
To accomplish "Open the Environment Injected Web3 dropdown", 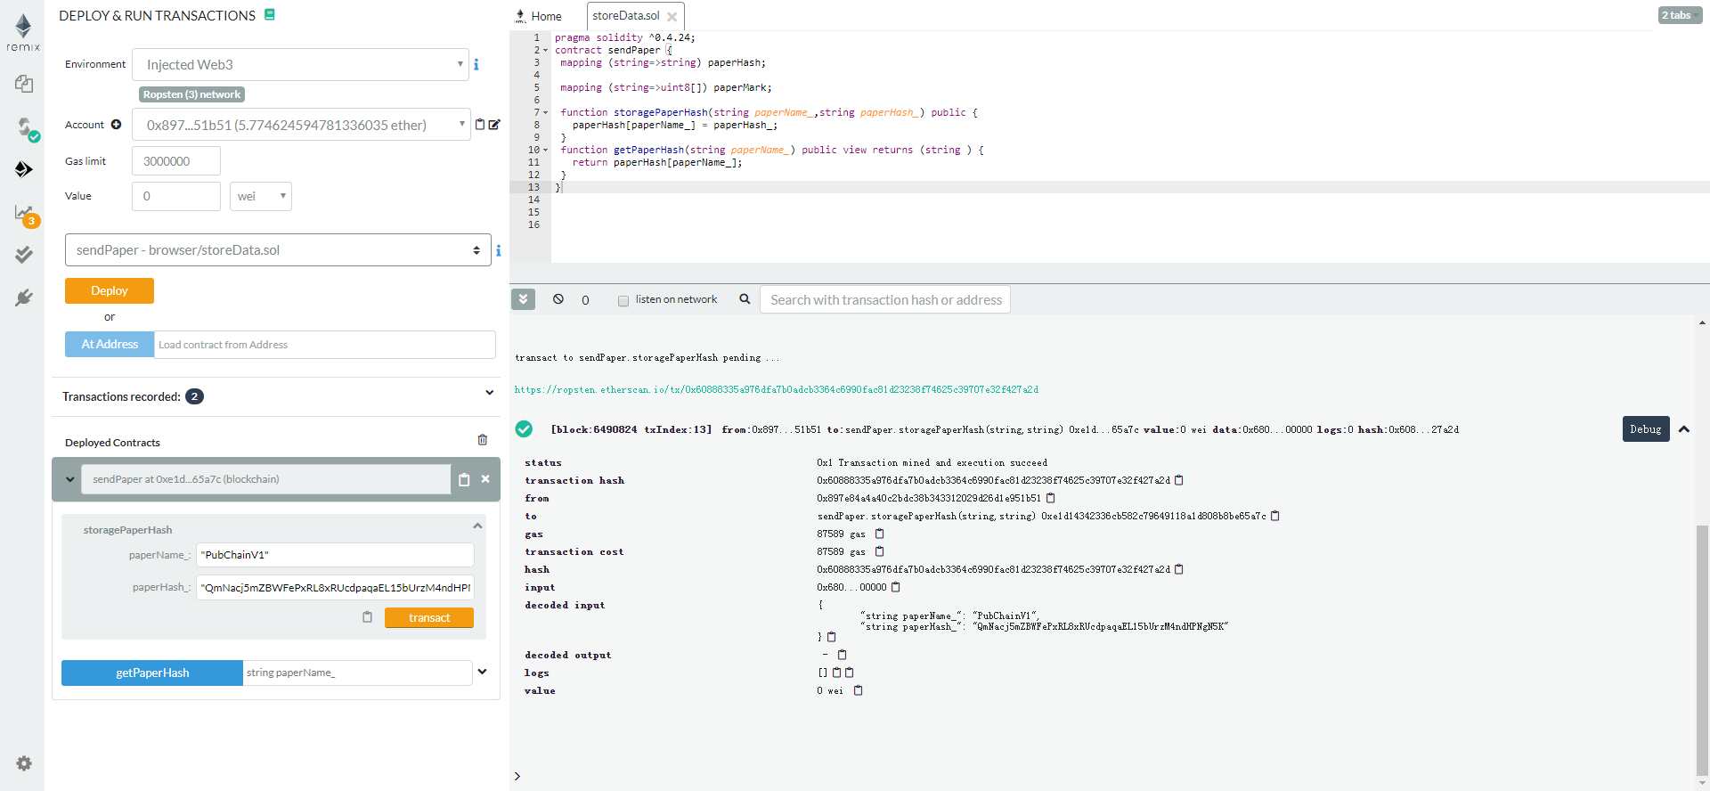I will 300,65.
